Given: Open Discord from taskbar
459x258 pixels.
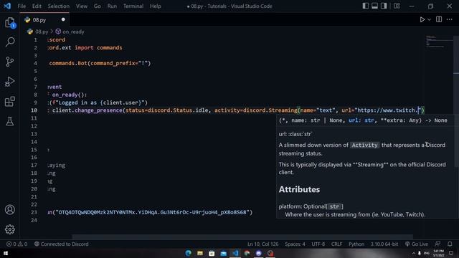Looking at the screenshot, I should click(258, 253).
